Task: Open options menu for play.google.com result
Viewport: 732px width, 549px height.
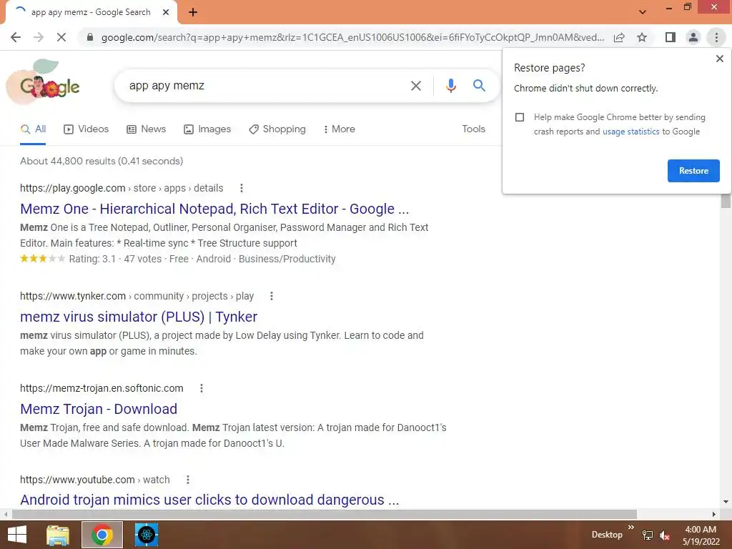Action: click(242, 188)
